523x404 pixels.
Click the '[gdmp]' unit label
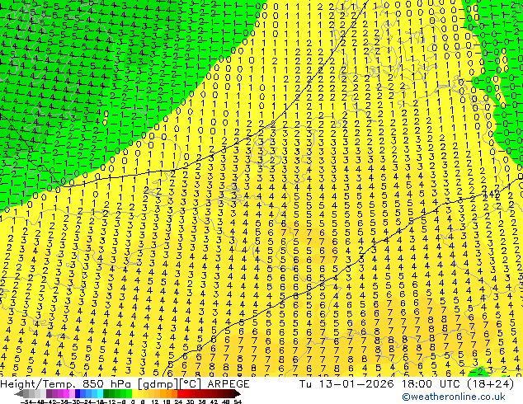click(x=158, y=384)
